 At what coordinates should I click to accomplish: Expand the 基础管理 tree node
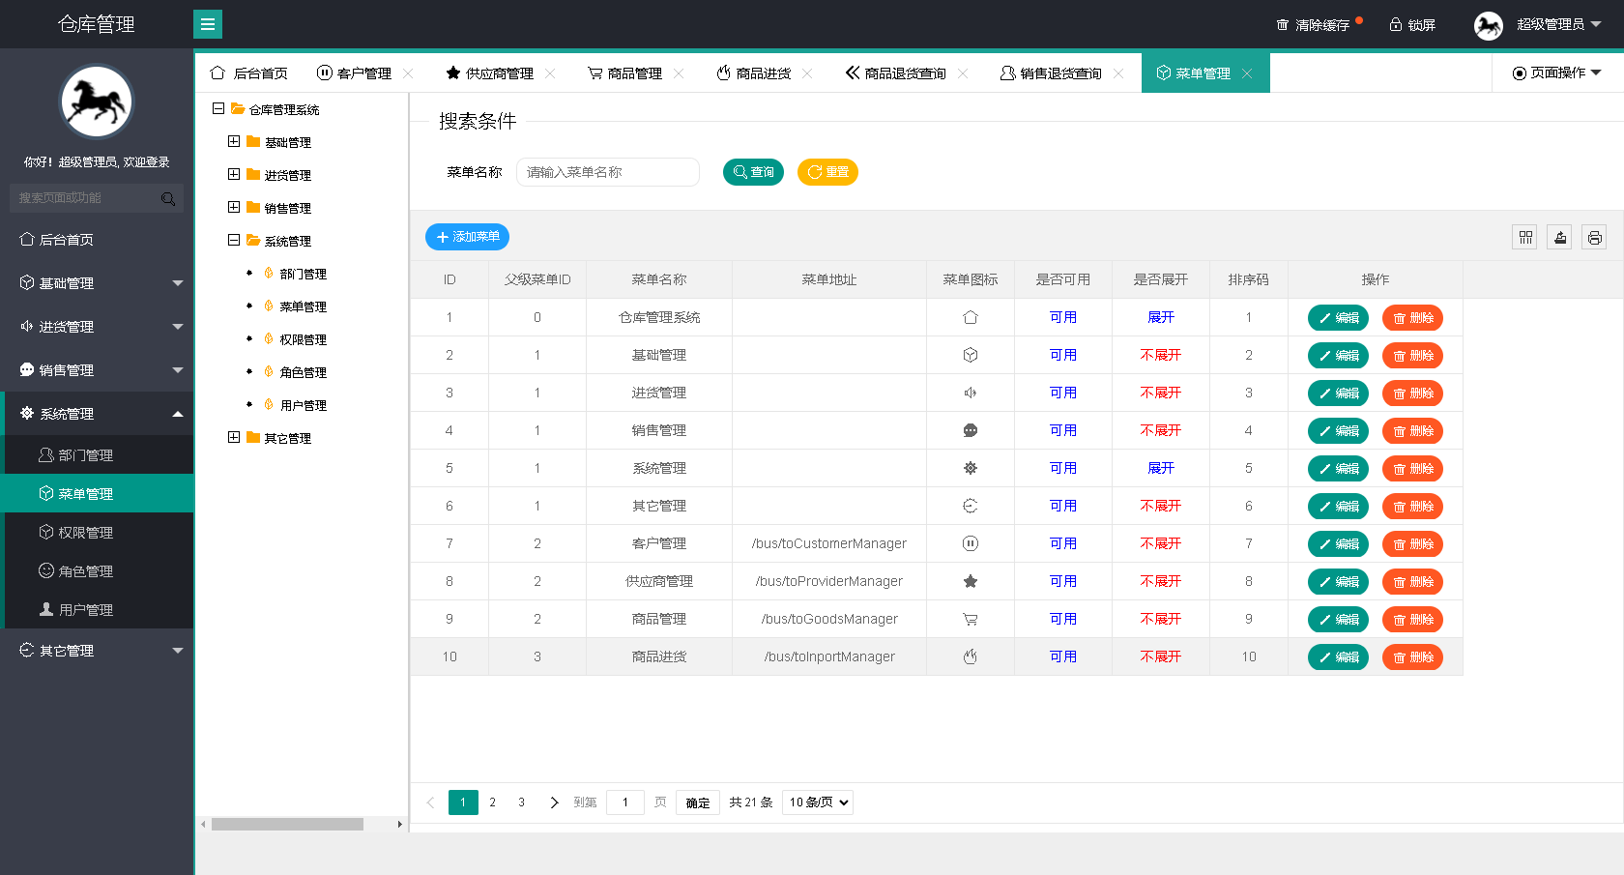pyautogui.click(x=233, y=141)
